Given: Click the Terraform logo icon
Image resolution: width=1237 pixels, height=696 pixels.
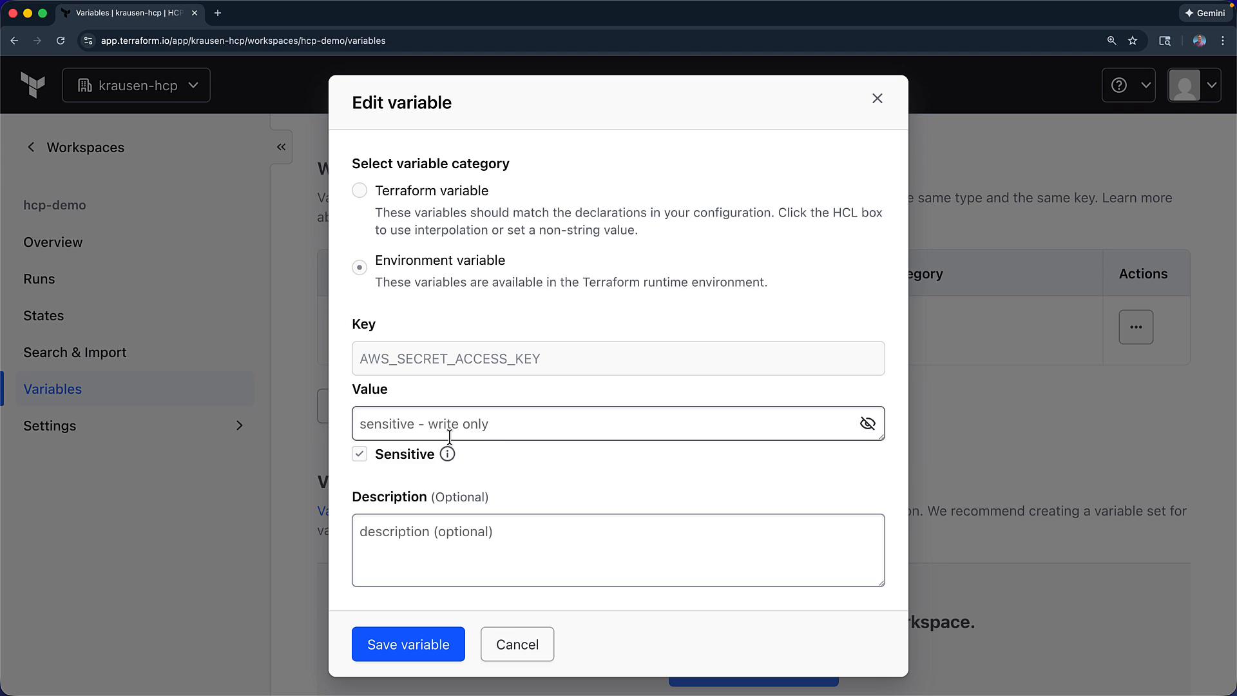Looking at the screenshot, I should [33, 85].
